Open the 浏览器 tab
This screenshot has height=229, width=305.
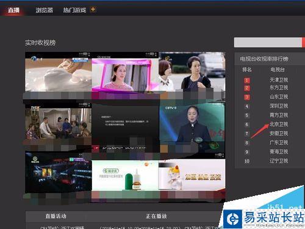tap(45, 10)
